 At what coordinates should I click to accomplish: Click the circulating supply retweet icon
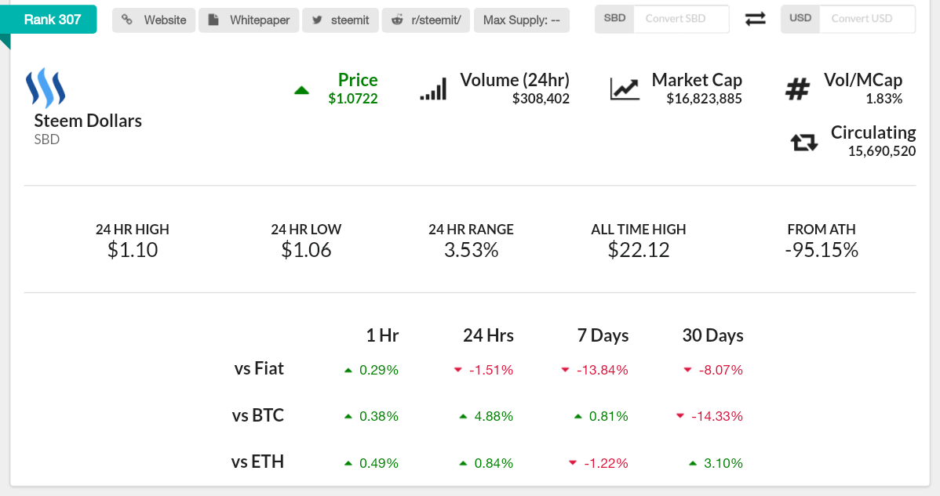(804, 142)
